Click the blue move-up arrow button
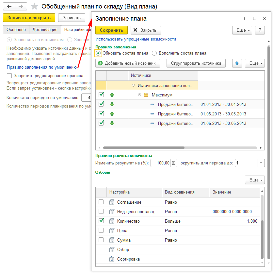Viewport: 273px width, 273px height. click(x=237, y=63)
